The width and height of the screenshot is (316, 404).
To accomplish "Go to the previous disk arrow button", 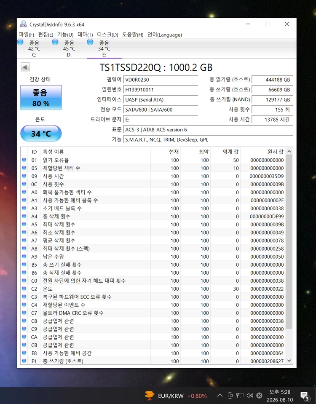I will pyautogui.click(x=25, y=67).
